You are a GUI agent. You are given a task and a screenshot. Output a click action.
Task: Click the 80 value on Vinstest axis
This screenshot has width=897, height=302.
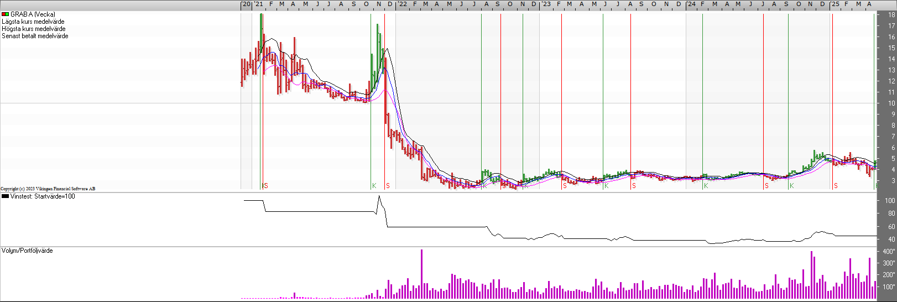(891, 214)
